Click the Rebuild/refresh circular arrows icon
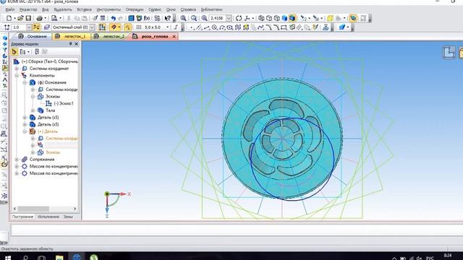463x260 pixels. coord(239,18)
